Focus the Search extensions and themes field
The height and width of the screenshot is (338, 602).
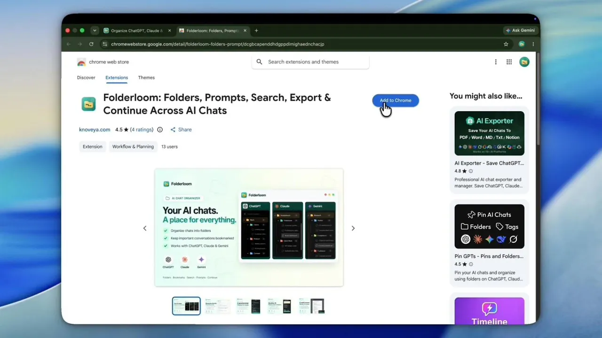(x=310, y=62)
